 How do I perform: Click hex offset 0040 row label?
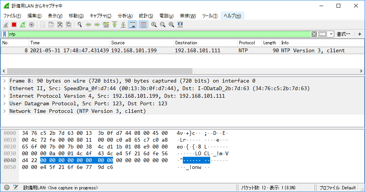(x=10, y=161)
